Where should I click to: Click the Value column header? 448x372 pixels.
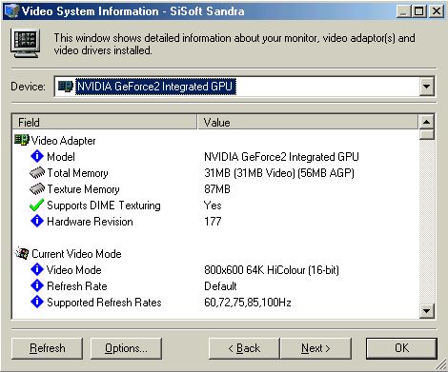pyautogui.click(x=308, y=122)
